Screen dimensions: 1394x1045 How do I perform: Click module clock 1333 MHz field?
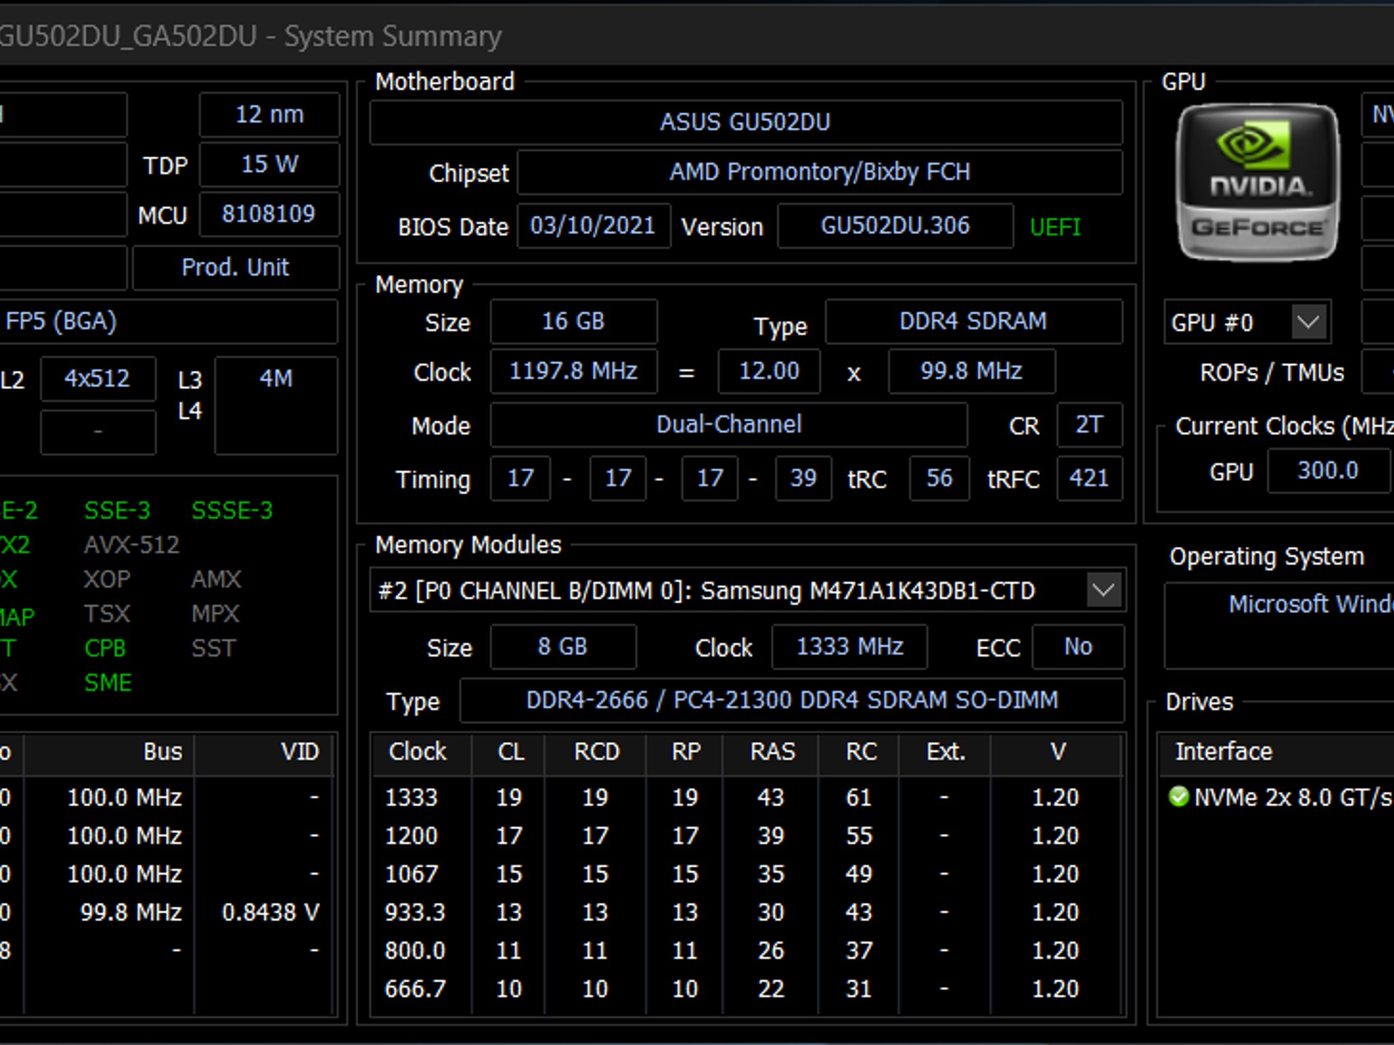click(x=849, y=646)
